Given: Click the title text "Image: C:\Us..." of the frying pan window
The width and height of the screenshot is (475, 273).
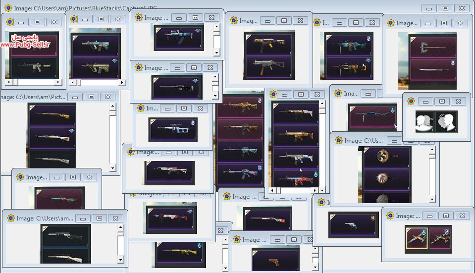Looking at the screenshot, I should click(364, 141).
